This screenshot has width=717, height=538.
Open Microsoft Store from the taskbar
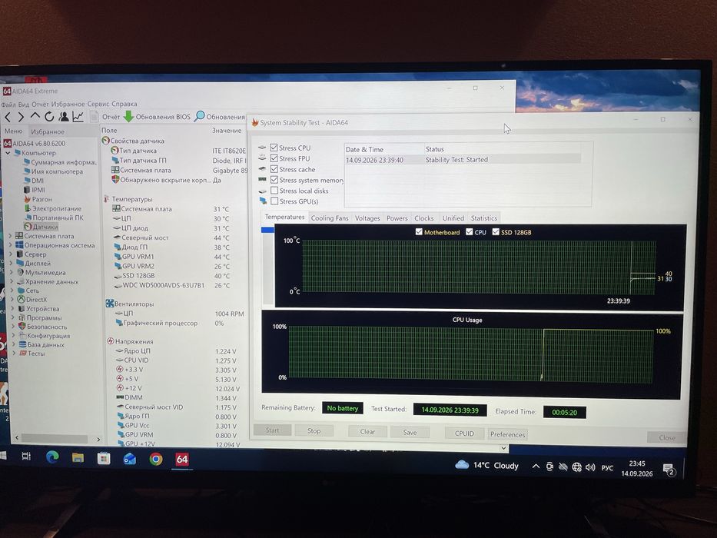[x=104, y=458]
